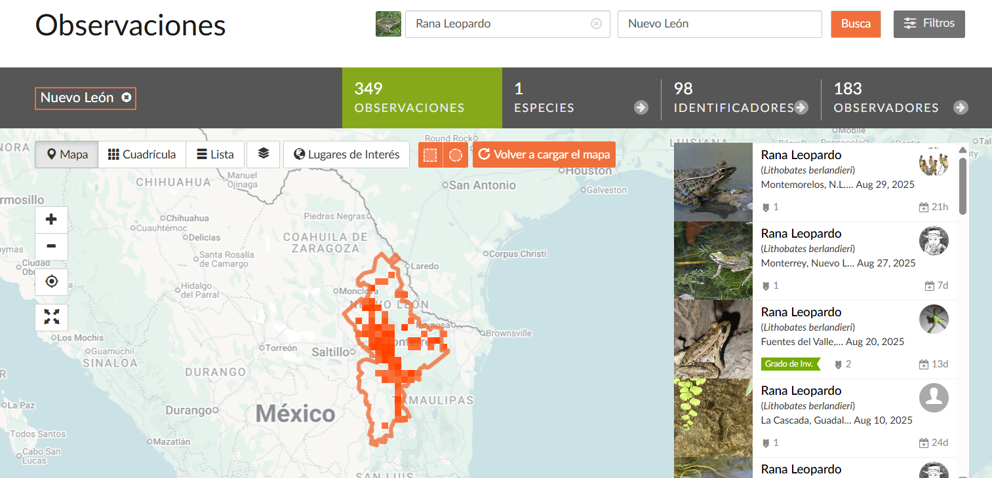Click the map zoom out minus button
This screenshot has width=992, height=478.
51,247
